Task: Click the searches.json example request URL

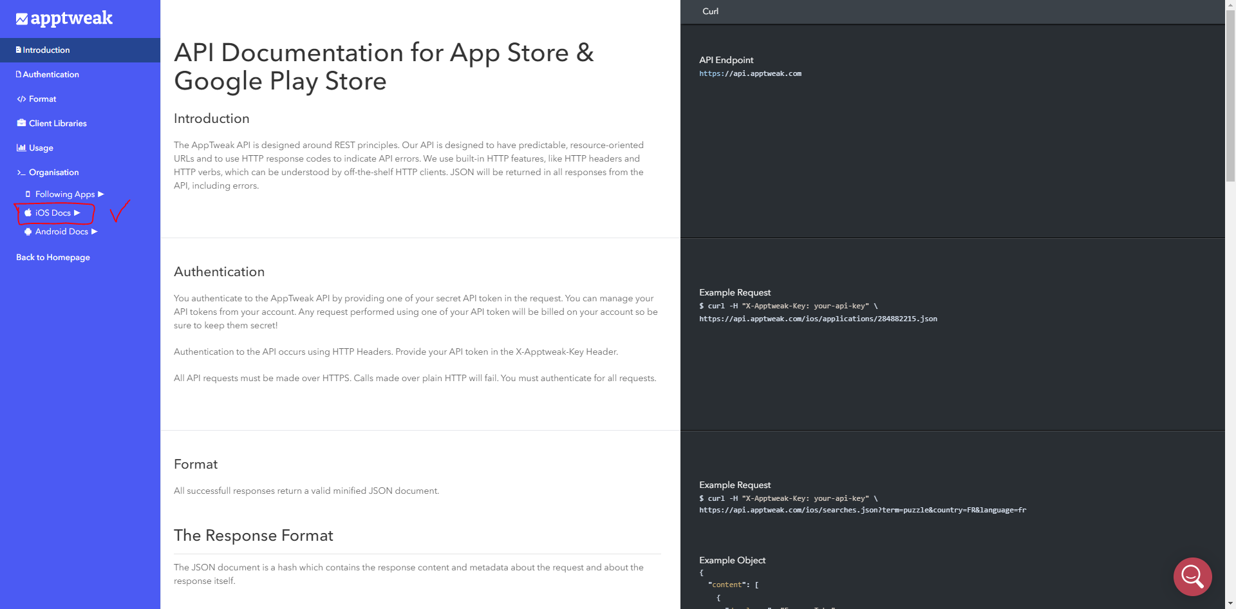Action: tap(863, 510)
